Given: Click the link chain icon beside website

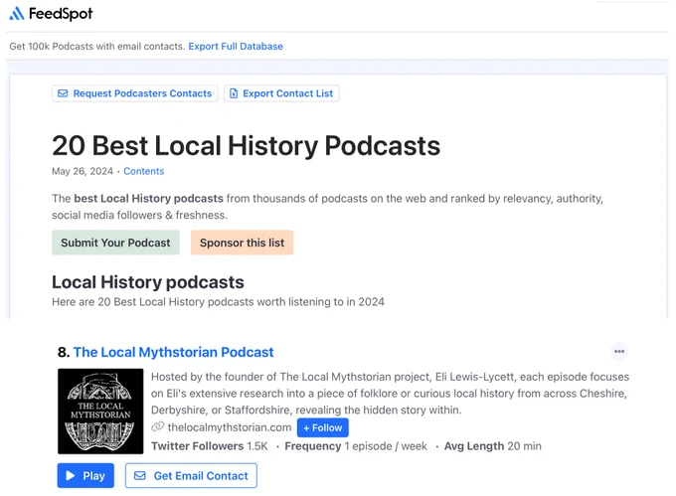Looking at the screenshot, I should pyautogui.click(x=157, y=427).
